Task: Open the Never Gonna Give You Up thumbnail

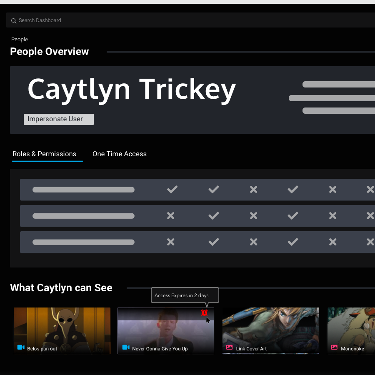Action: 166,331
